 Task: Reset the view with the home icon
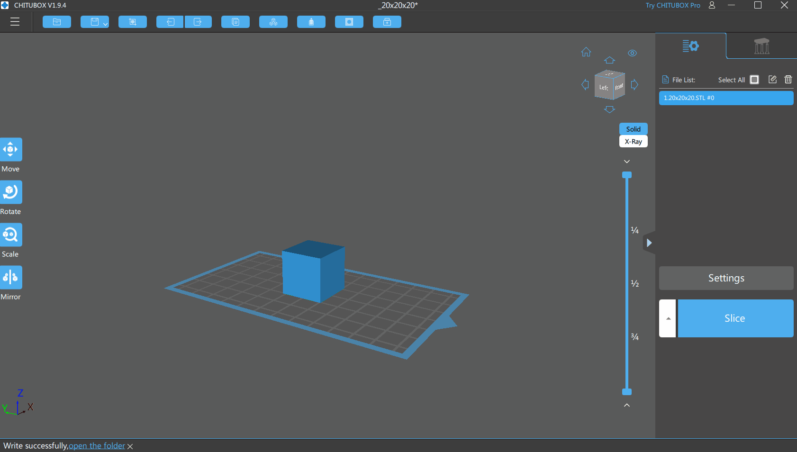click(x=586, y=52)
